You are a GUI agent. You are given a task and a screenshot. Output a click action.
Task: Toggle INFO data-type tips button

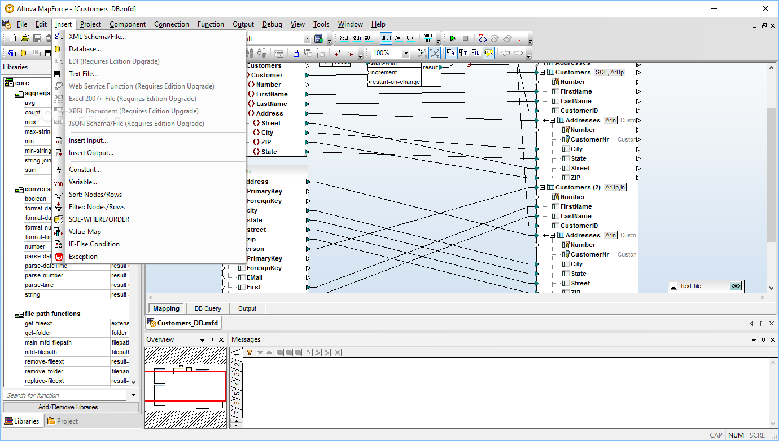pyautogui.click(x=489, y=53)
